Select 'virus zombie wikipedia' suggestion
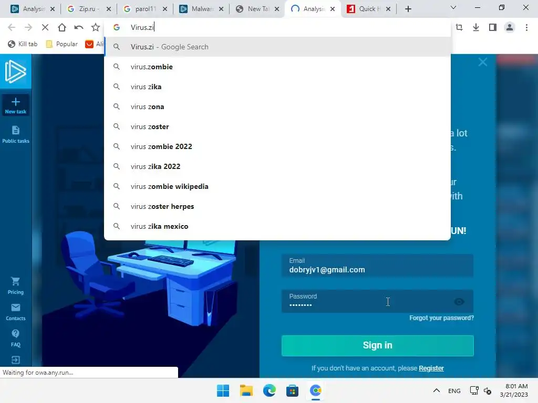Viewport: 538px width, 403px height. point(277,186)
